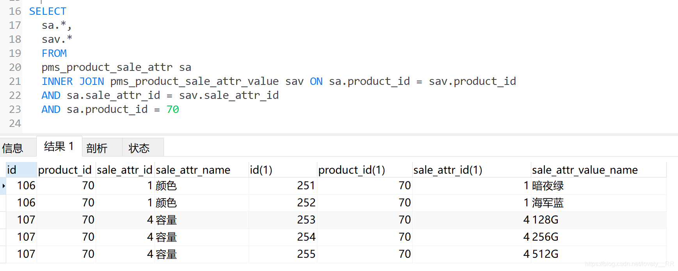The image size is (678, 271).
Task: Switch to the 信息 tab
Action: pos(12,148)
